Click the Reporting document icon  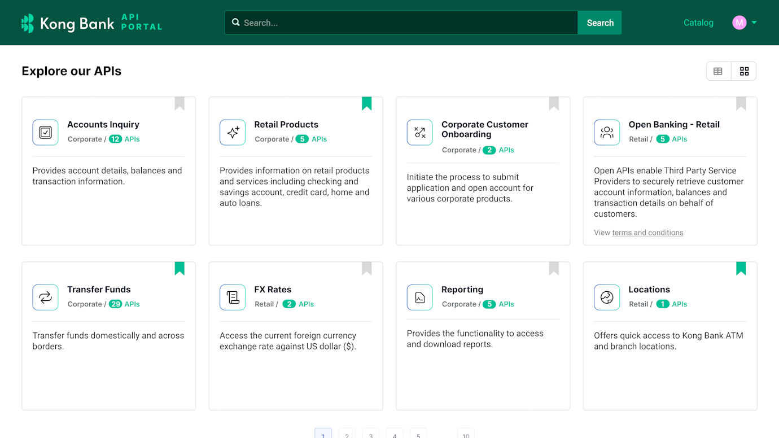coord(419,297)
